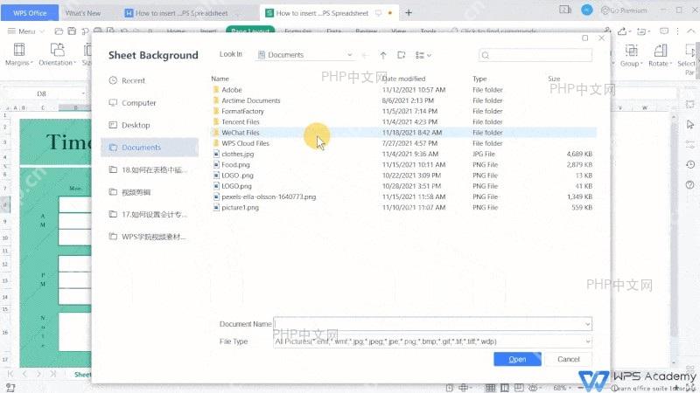Click the Cancel button
This screenshot has height=393, width=700.
click(x=568, y=359)
